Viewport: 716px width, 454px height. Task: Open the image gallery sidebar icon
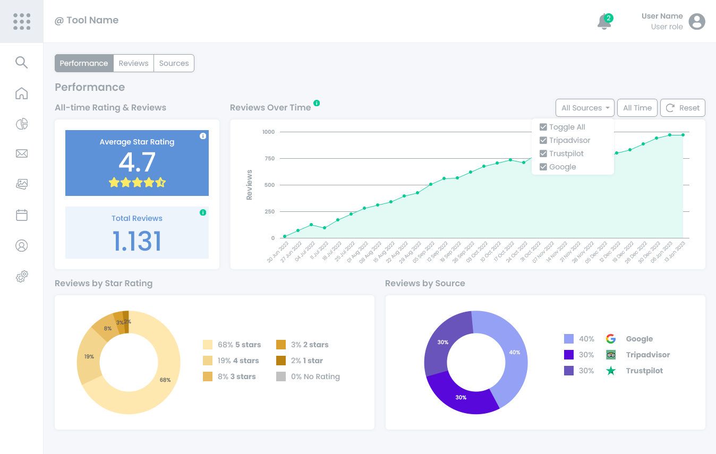pyautogui.click(x=21, y=184)
